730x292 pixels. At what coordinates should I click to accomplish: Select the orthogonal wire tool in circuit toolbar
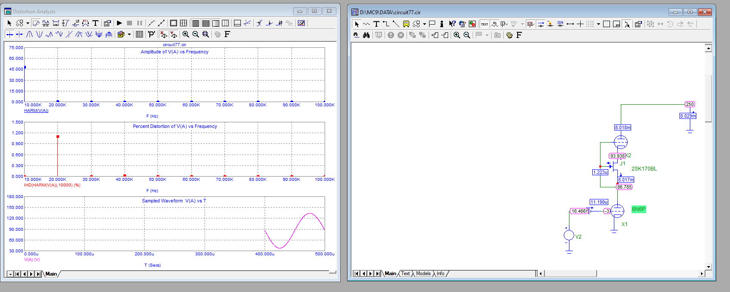click(x=386, y=24)
